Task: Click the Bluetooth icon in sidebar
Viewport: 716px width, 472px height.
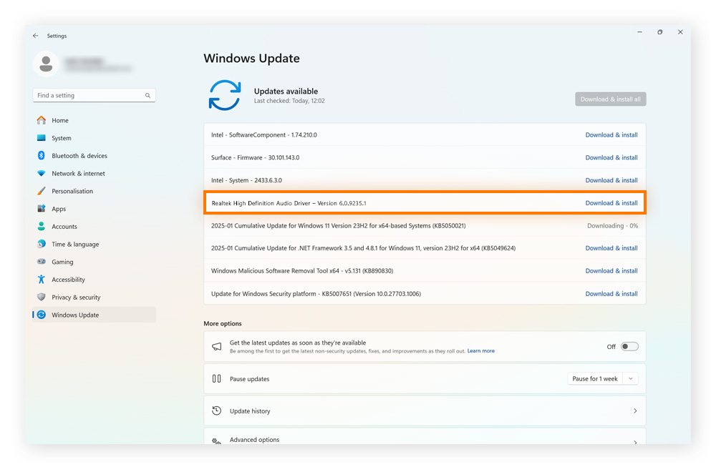Action: point(42,155)
